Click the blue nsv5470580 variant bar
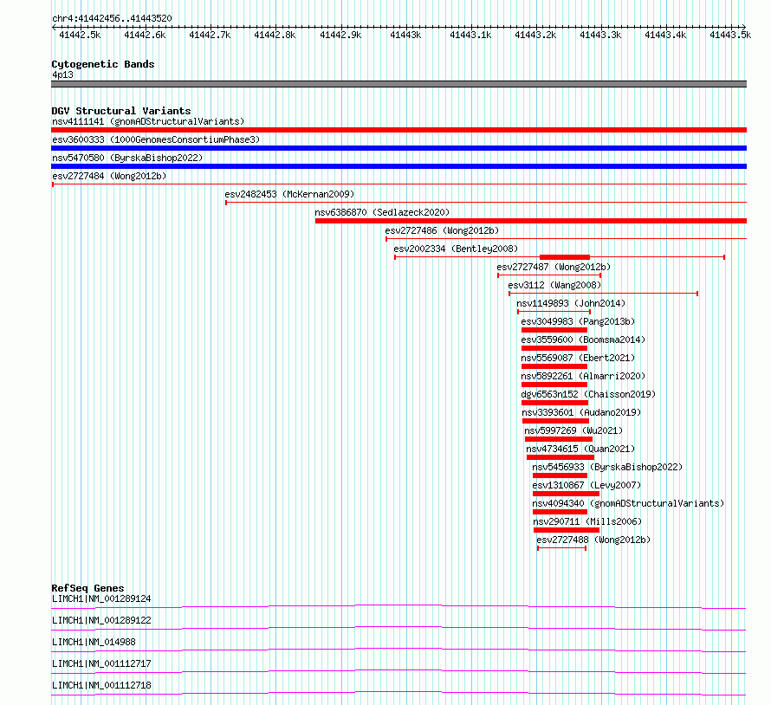771x705 pixels. point(398,166)
